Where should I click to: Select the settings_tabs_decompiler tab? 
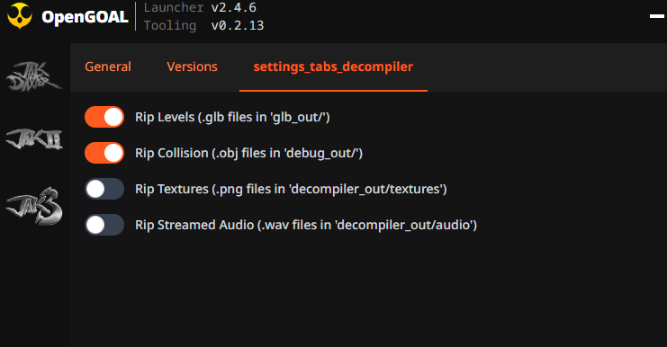click(x=333, y=67)
